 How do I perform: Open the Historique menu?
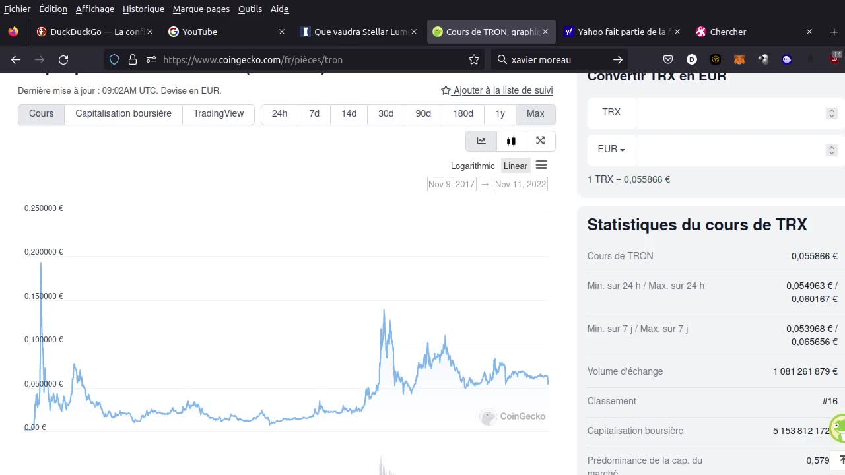click(x=143, y=9)
